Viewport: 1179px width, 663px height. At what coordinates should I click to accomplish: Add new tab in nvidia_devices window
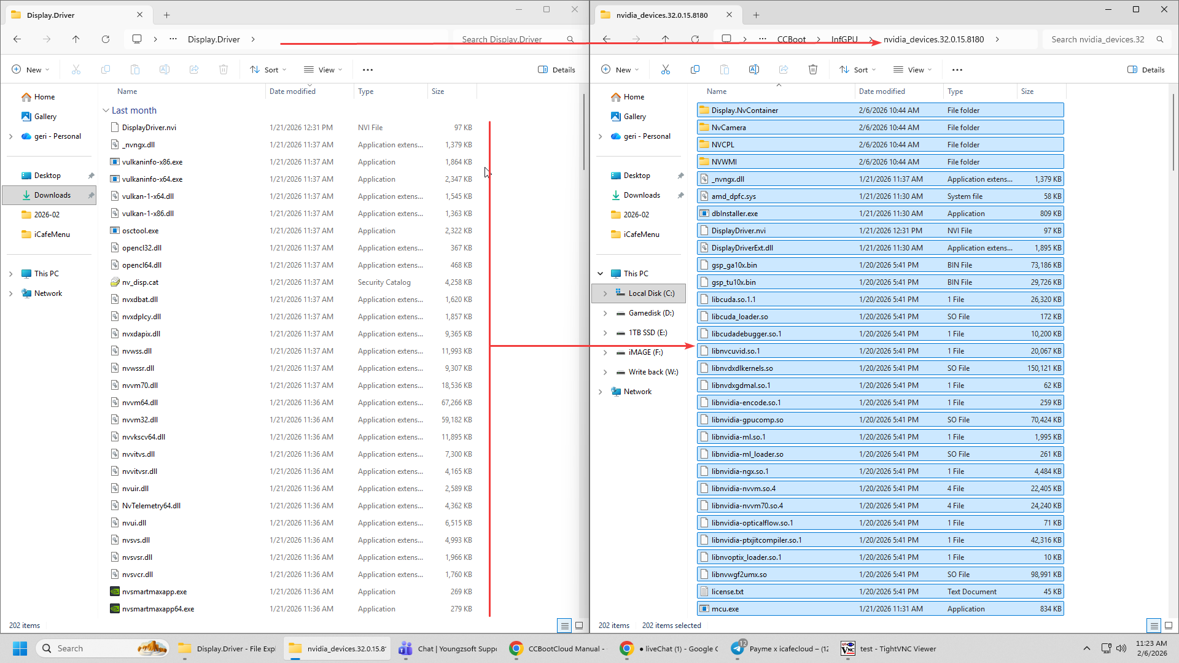[756, 15]
